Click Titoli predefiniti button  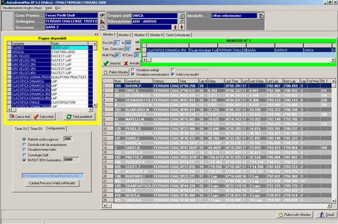click(79, 117)
